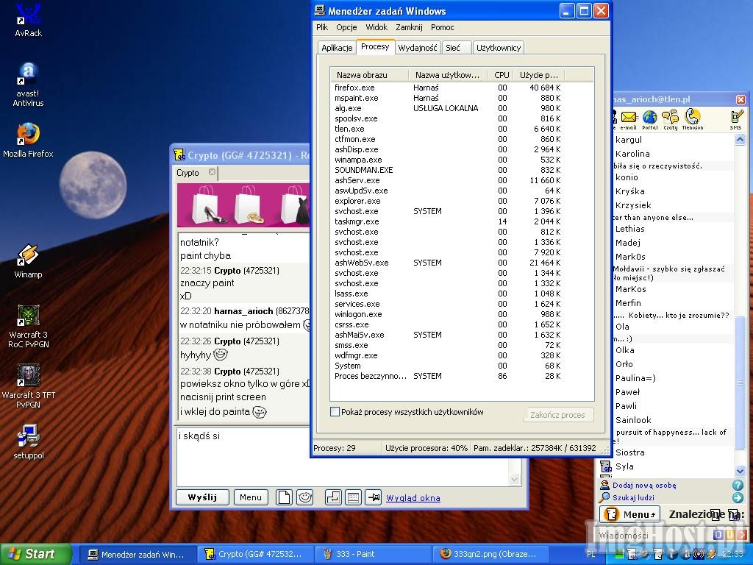This screenshot has width=753, height=565.
Task: Open the Windows Start menu
Action: pos(35,554)
